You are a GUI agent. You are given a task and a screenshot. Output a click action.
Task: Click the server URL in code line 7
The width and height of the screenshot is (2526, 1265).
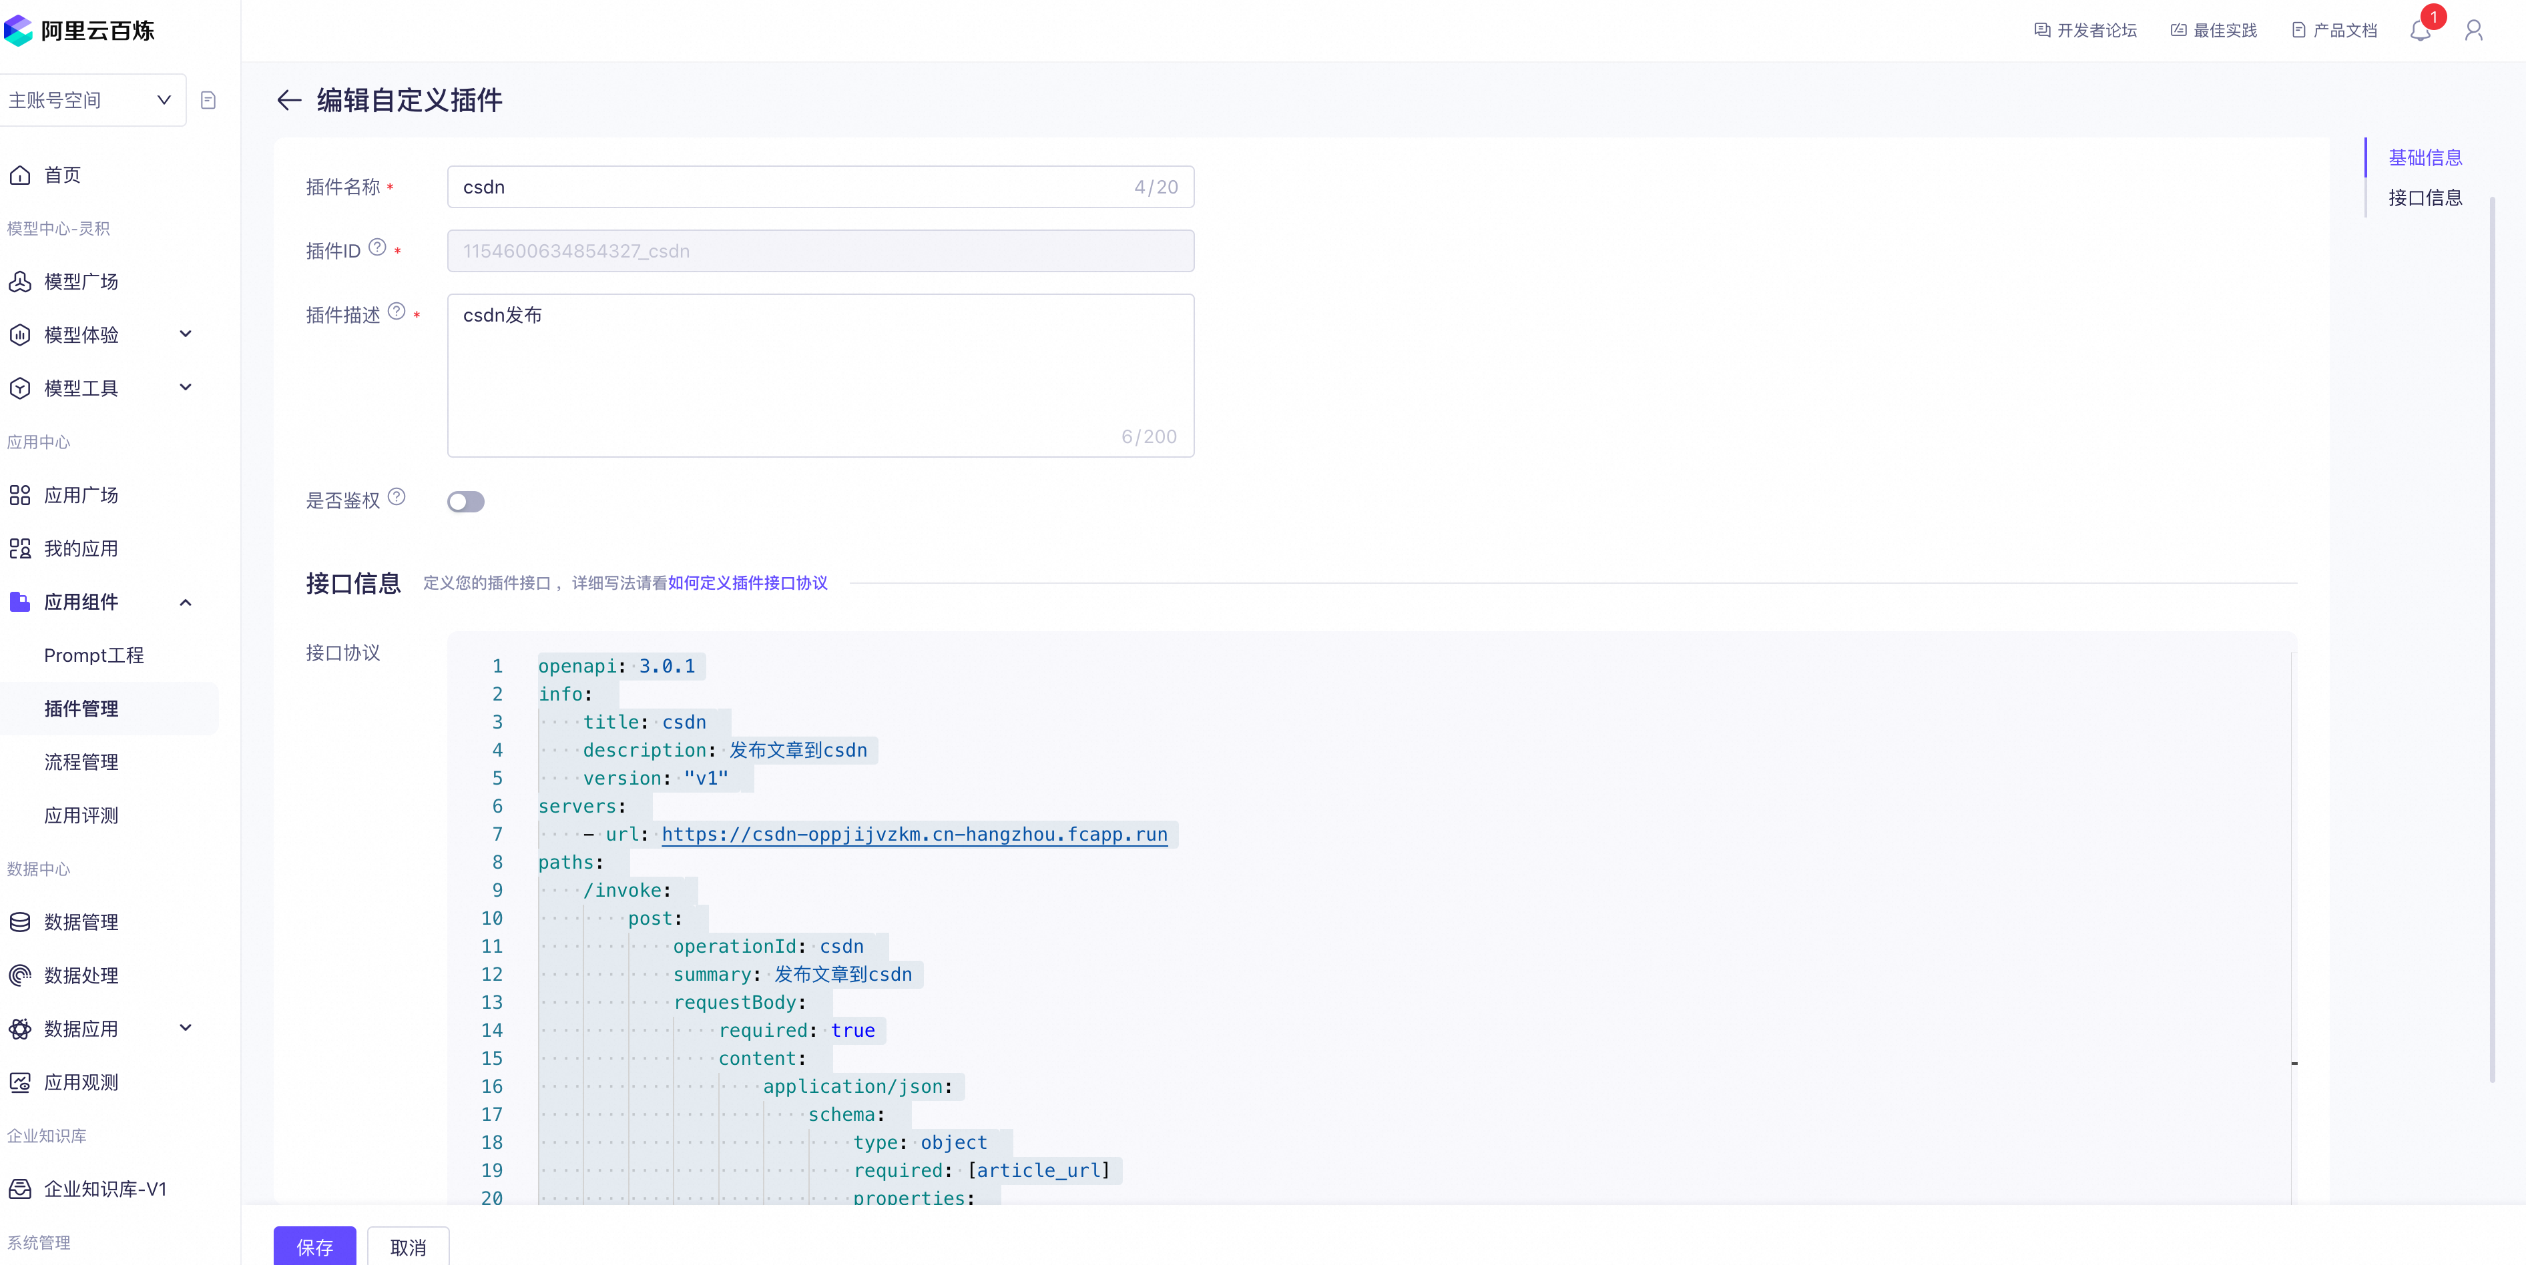[914, 835]
